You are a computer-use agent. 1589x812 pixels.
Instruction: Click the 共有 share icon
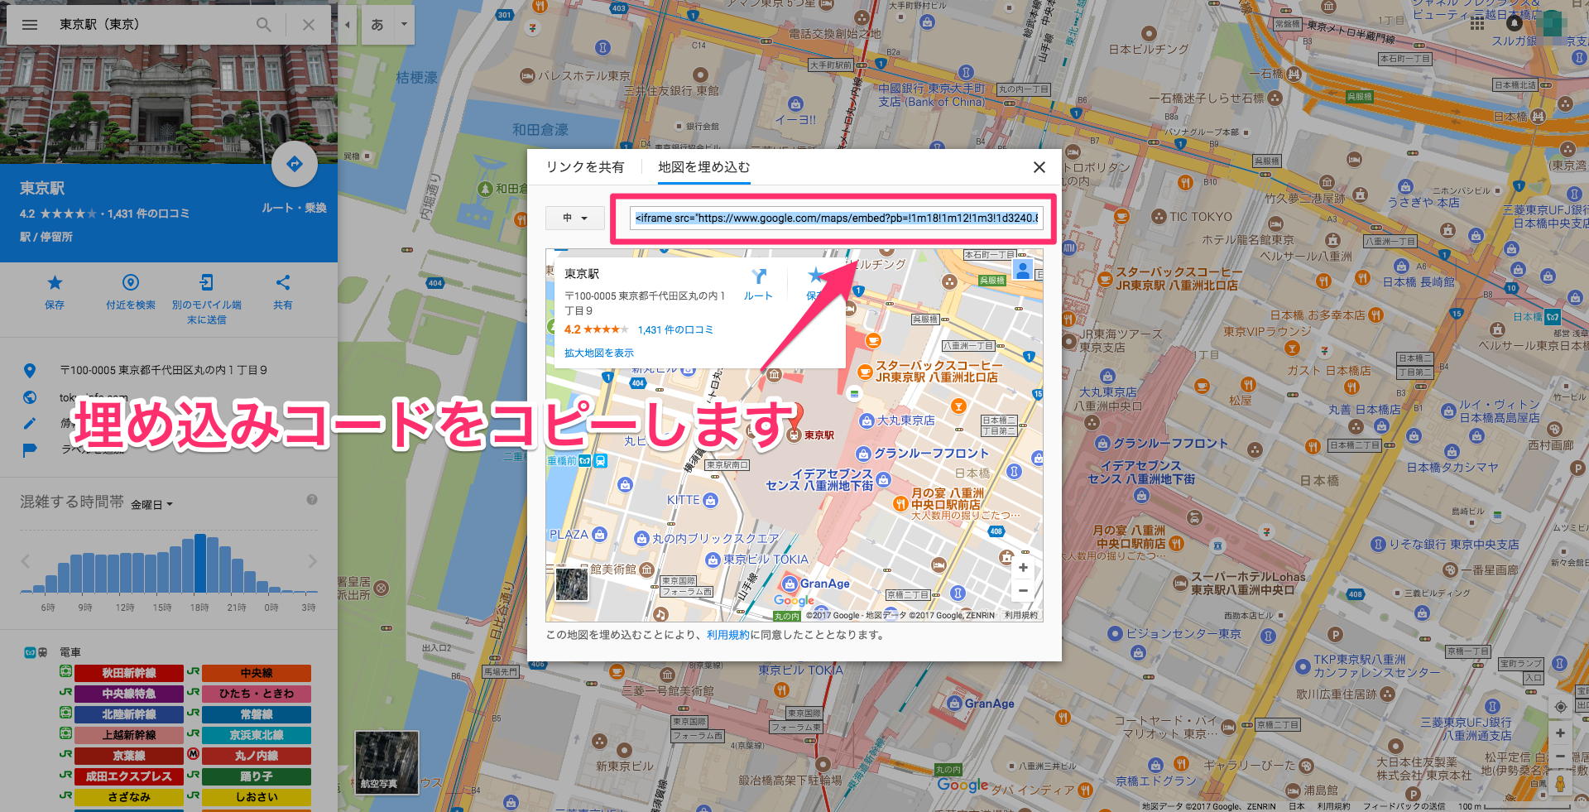(x=283, y=282)
